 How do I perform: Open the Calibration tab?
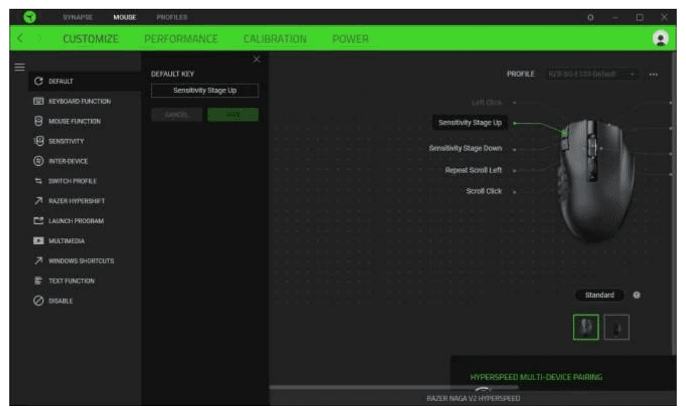(x=275, y=39)
